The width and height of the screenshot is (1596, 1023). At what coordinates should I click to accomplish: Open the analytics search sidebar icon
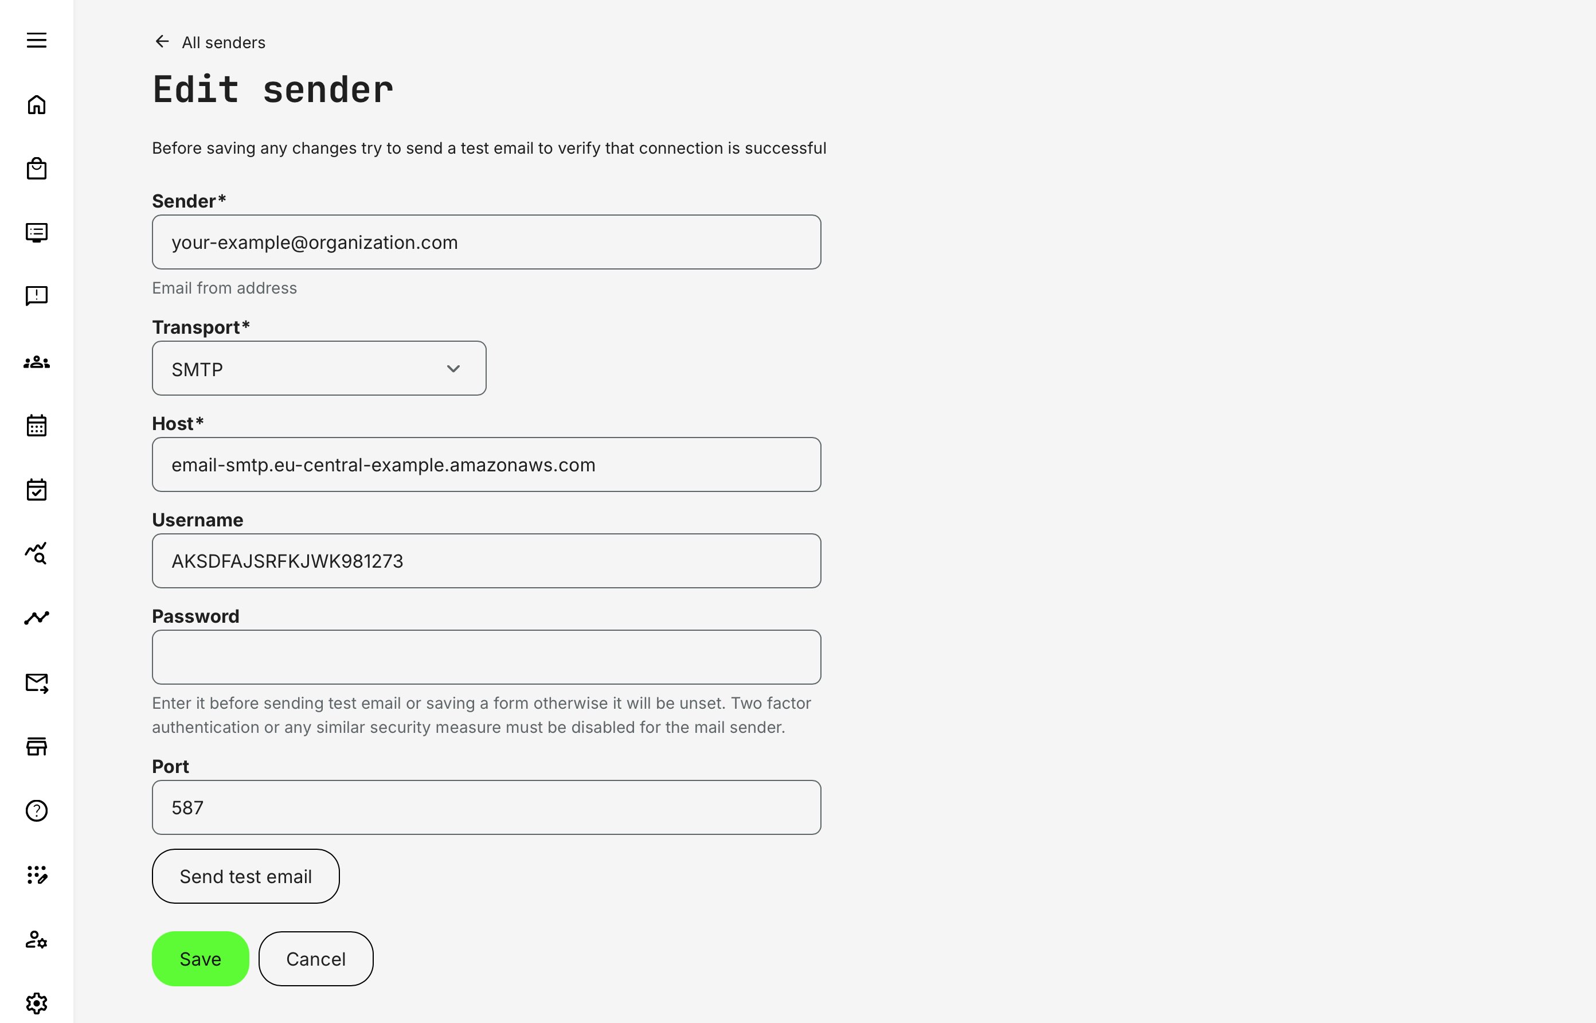point(37,553)
